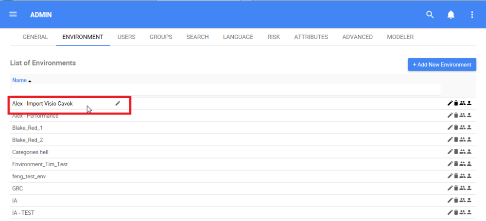Delete the IA - TEST environment
The height and width of the screenshot is (221, 486).
[456, 213]
